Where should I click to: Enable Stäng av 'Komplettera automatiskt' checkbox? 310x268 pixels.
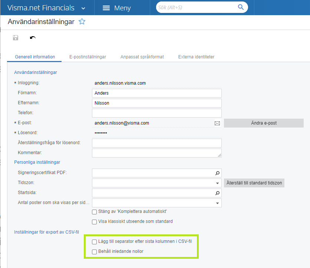(x=94, y=212)
